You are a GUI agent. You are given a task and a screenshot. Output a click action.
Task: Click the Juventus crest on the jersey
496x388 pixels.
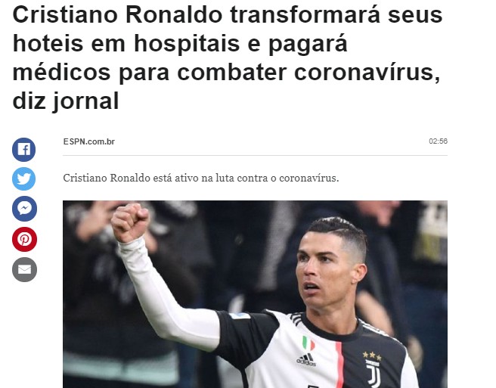(x=374, y=373)
